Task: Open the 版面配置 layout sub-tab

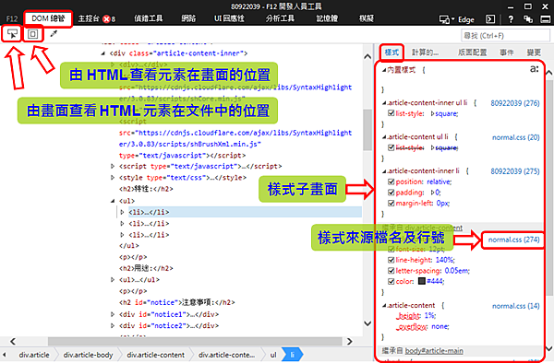Action: click(473, 53)
